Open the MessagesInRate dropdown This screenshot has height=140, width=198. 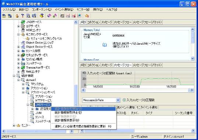118,100
